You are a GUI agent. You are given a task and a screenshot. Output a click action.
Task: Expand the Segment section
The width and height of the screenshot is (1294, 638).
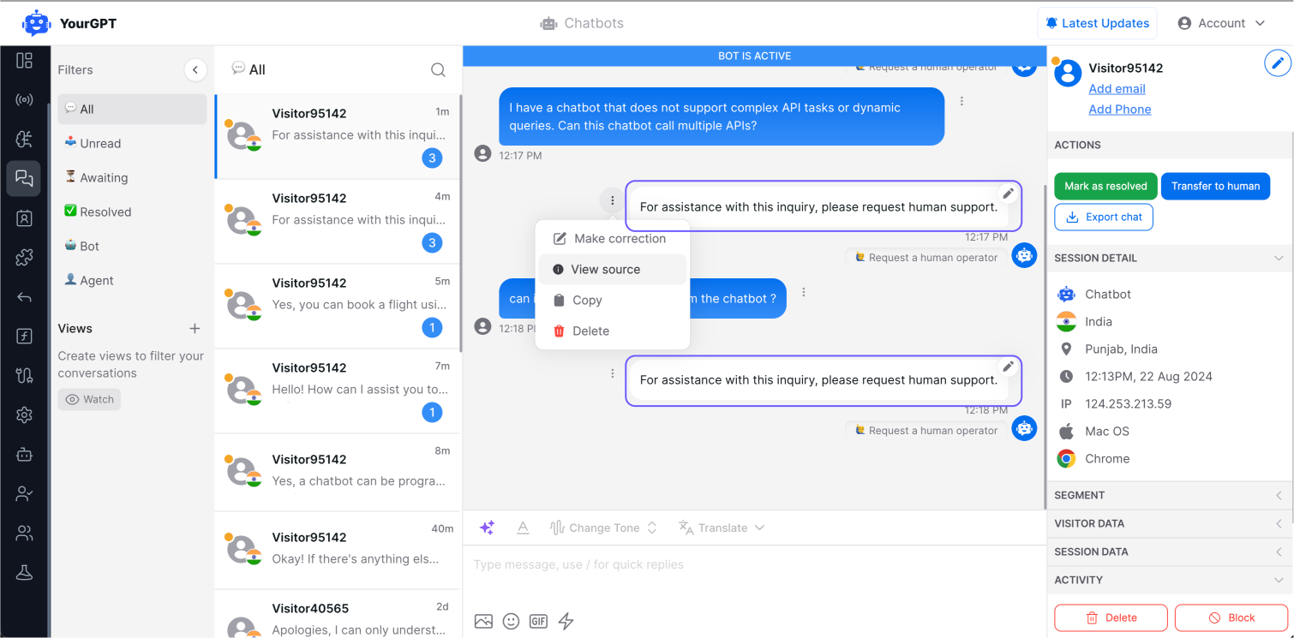(1170, 495)
